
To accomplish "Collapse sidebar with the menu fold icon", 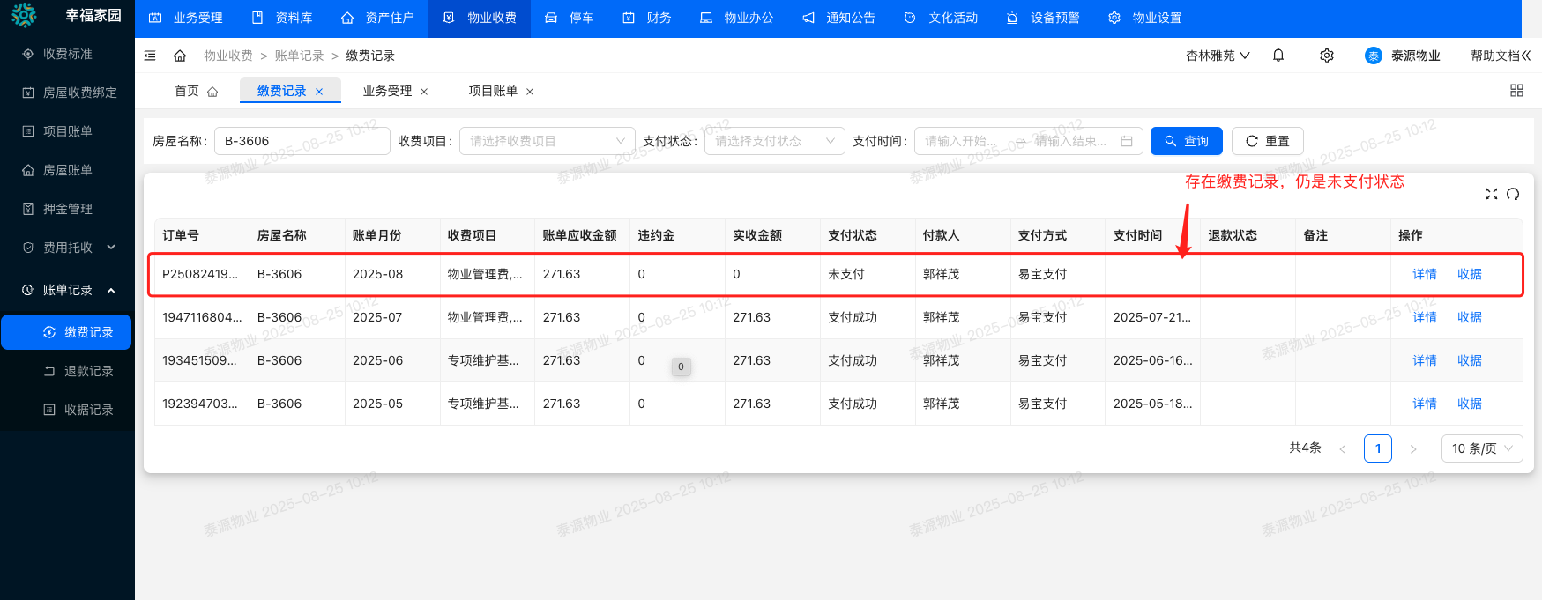I will (x=150, y=56).
